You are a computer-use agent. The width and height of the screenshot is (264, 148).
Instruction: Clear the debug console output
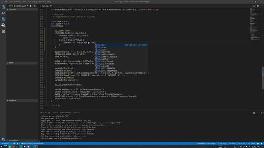coord(254,113)
